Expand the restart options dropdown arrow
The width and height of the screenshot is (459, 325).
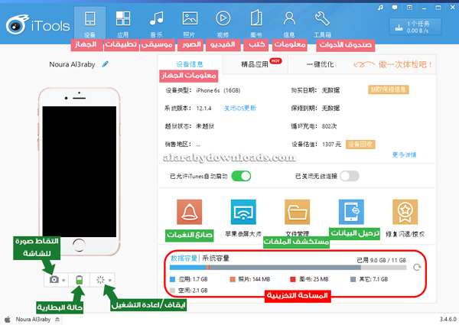(x=109, y=280)
